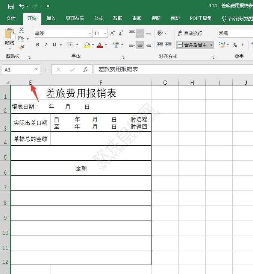Viewport: 253px width, 274px height.
Task: Apply cell borders icon
Action: (x=71, y=45)
